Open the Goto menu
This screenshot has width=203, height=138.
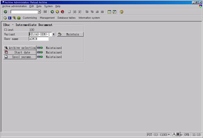[39, 6]
